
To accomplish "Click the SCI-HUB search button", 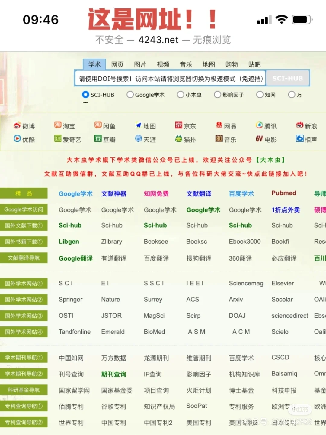I will point(288,78).
